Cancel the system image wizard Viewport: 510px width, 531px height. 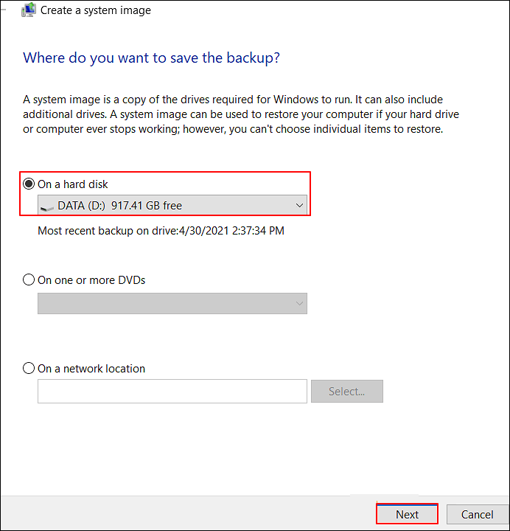[477, 514]
